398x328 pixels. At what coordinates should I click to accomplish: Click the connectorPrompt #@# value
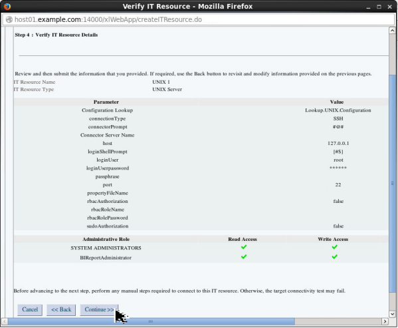coord(338,127)
